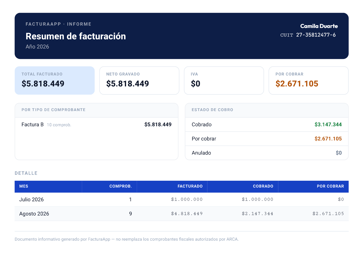Click Agosto 2026 facturado value $4.818.449
This screenshot has width=363, height=259.
click(187, 214)
